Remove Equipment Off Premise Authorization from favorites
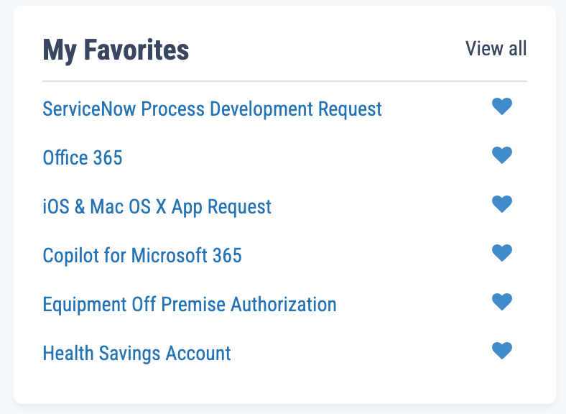The width and height of the screenshot is (566, 414). tap(501, 301)
